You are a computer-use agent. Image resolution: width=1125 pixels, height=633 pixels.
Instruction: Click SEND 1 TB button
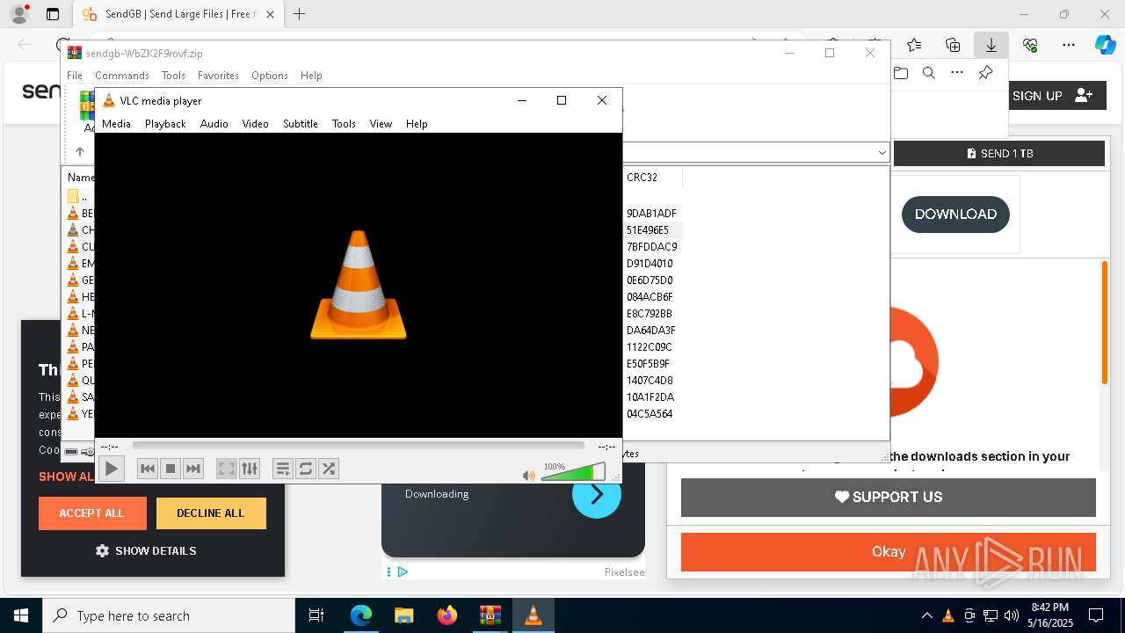coord(999,154)
